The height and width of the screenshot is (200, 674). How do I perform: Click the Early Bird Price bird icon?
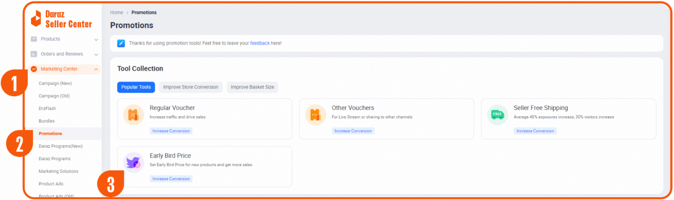click(x=134, y=162)
